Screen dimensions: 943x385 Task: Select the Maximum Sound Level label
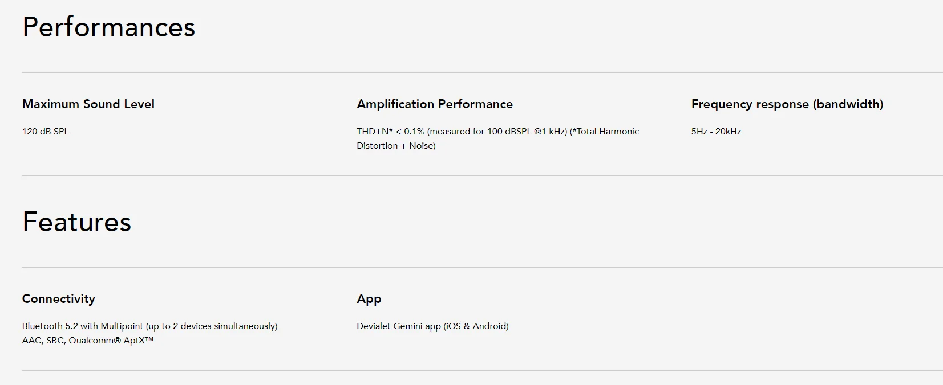point(88,104)
